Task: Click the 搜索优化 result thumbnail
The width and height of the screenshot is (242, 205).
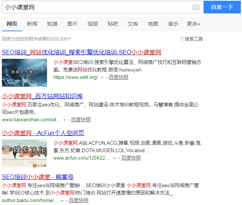Action: tap(24, 153)
